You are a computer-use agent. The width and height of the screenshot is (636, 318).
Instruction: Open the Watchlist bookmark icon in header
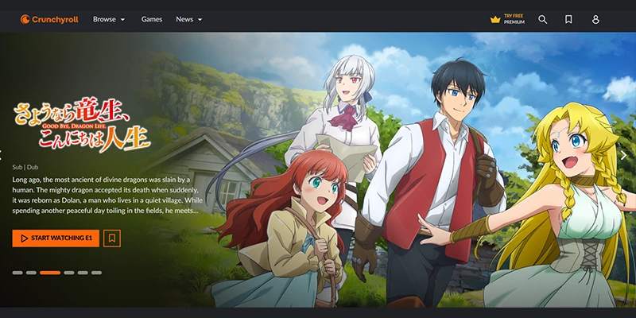tap(568, 19)
